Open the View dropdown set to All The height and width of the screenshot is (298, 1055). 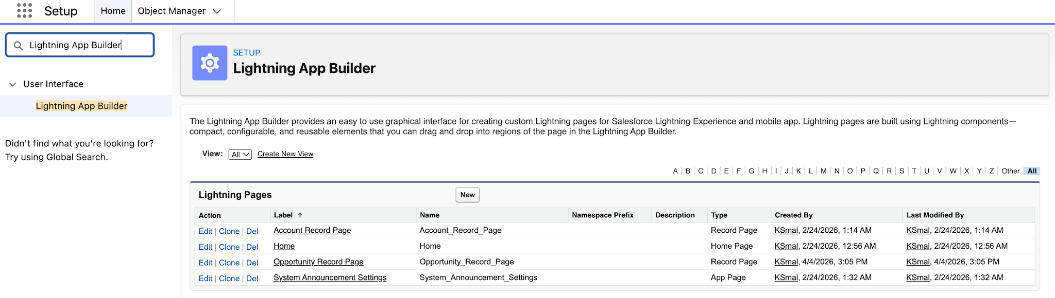240,154
